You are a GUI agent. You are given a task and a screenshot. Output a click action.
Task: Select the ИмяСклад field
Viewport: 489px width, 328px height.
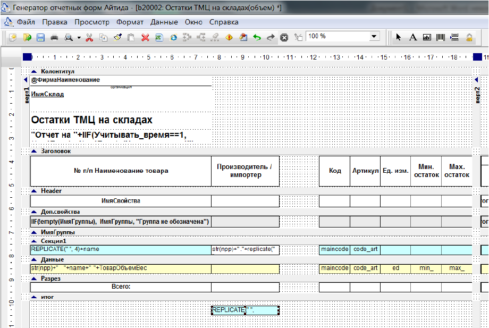click(x=47, y=94)
